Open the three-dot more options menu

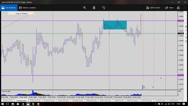185,8
